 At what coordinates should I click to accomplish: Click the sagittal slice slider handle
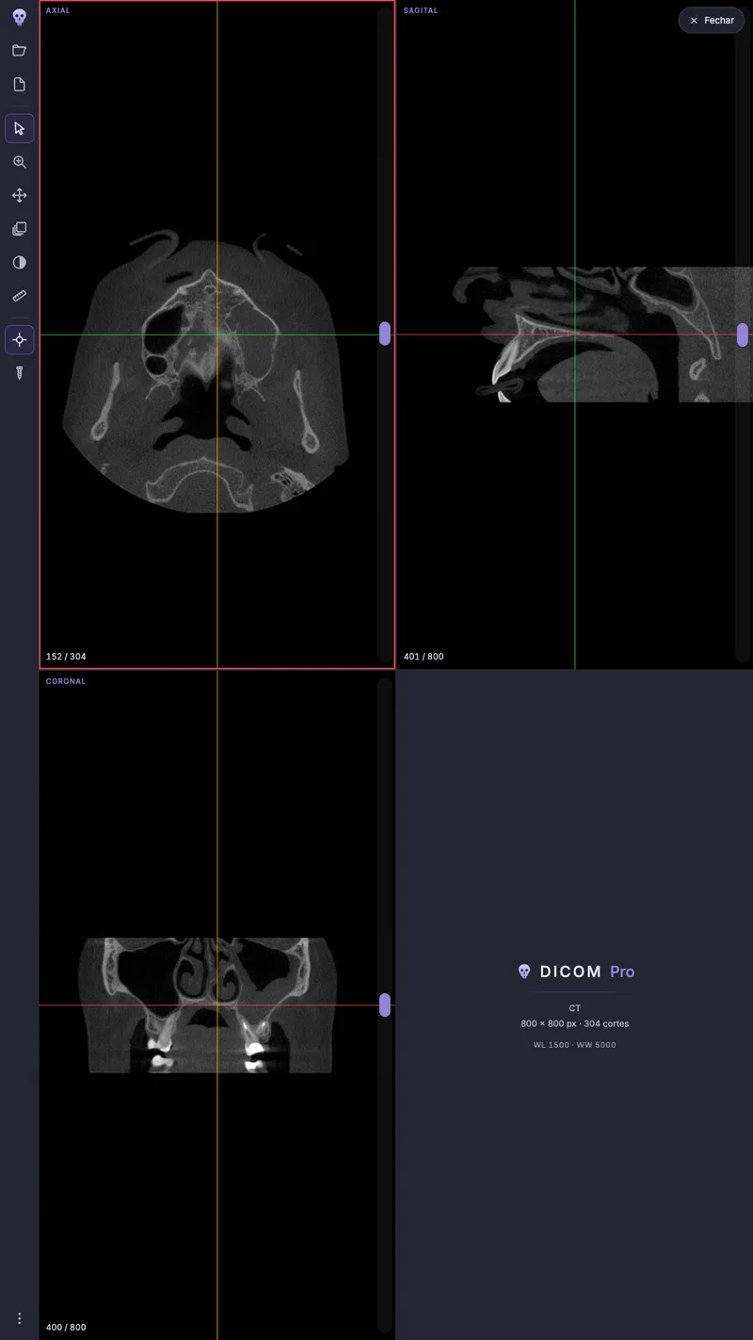743,335
